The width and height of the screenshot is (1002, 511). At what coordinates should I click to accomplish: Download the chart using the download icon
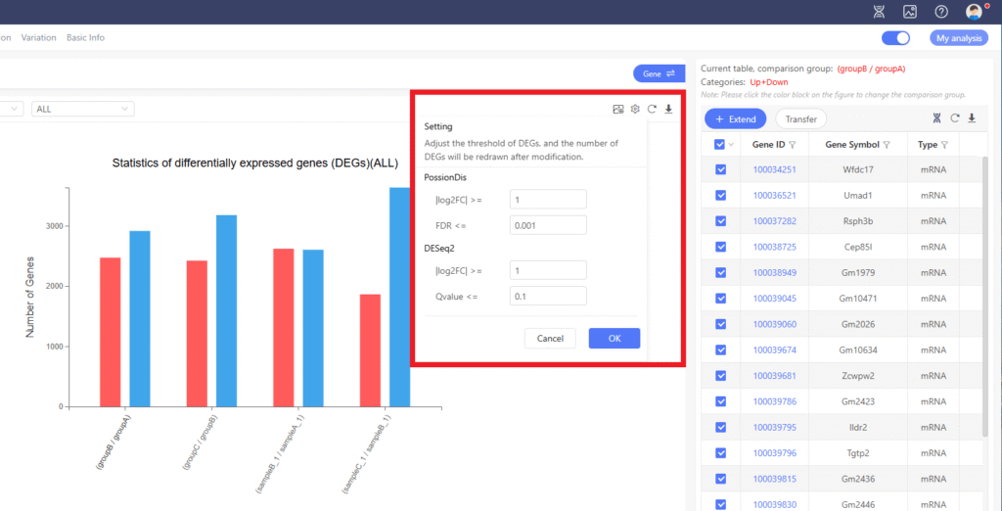coord(668,109)
